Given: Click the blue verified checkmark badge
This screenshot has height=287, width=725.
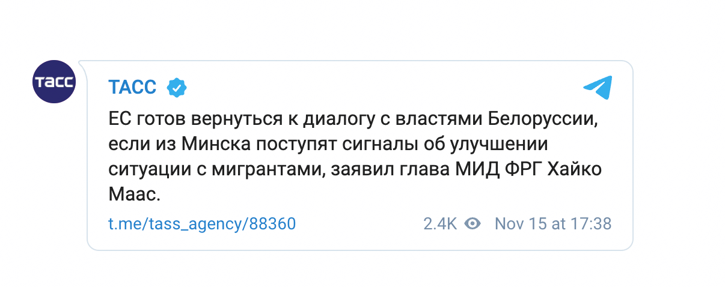Looking at the screenshot, I should (x=176, y=88).
